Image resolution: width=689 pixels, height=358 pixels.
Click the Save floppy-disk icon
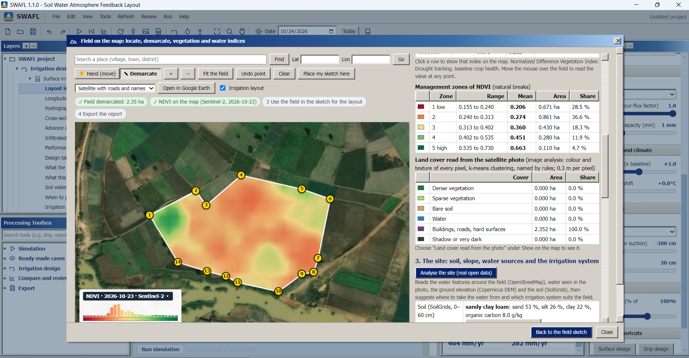click(33, 31)
